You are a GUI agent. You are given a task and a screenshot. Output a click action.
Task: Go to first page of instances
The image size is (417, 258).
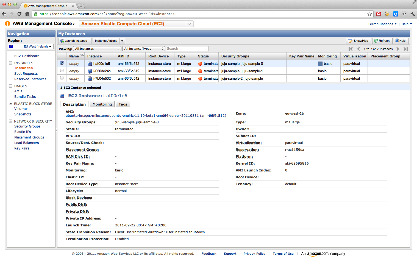point(351,49)
